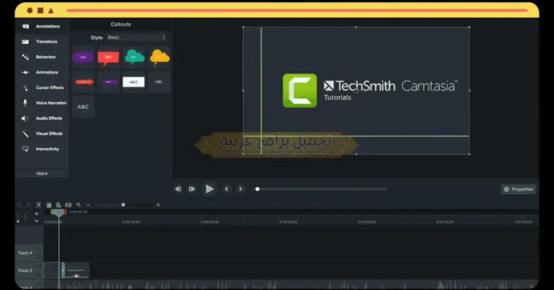Click the Redo icon in timeline toolbar
The image size is (554, 290).
coord(29,205)
